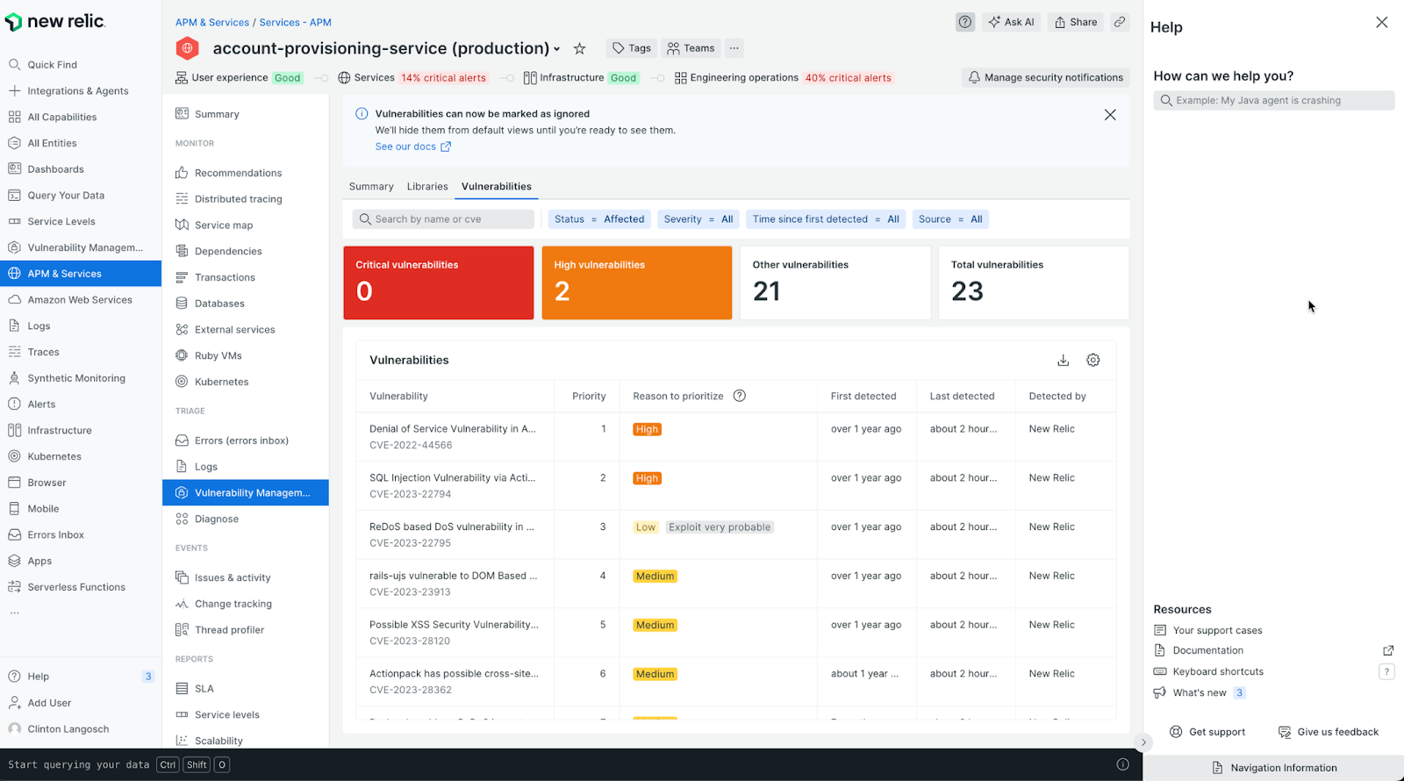
Task: Click Give us feedback
Action: (x=1329, y=732)
